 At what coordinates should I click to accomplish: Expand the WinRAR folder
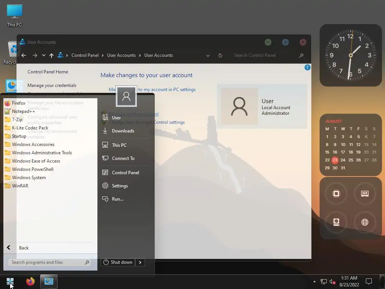[17, 186]
